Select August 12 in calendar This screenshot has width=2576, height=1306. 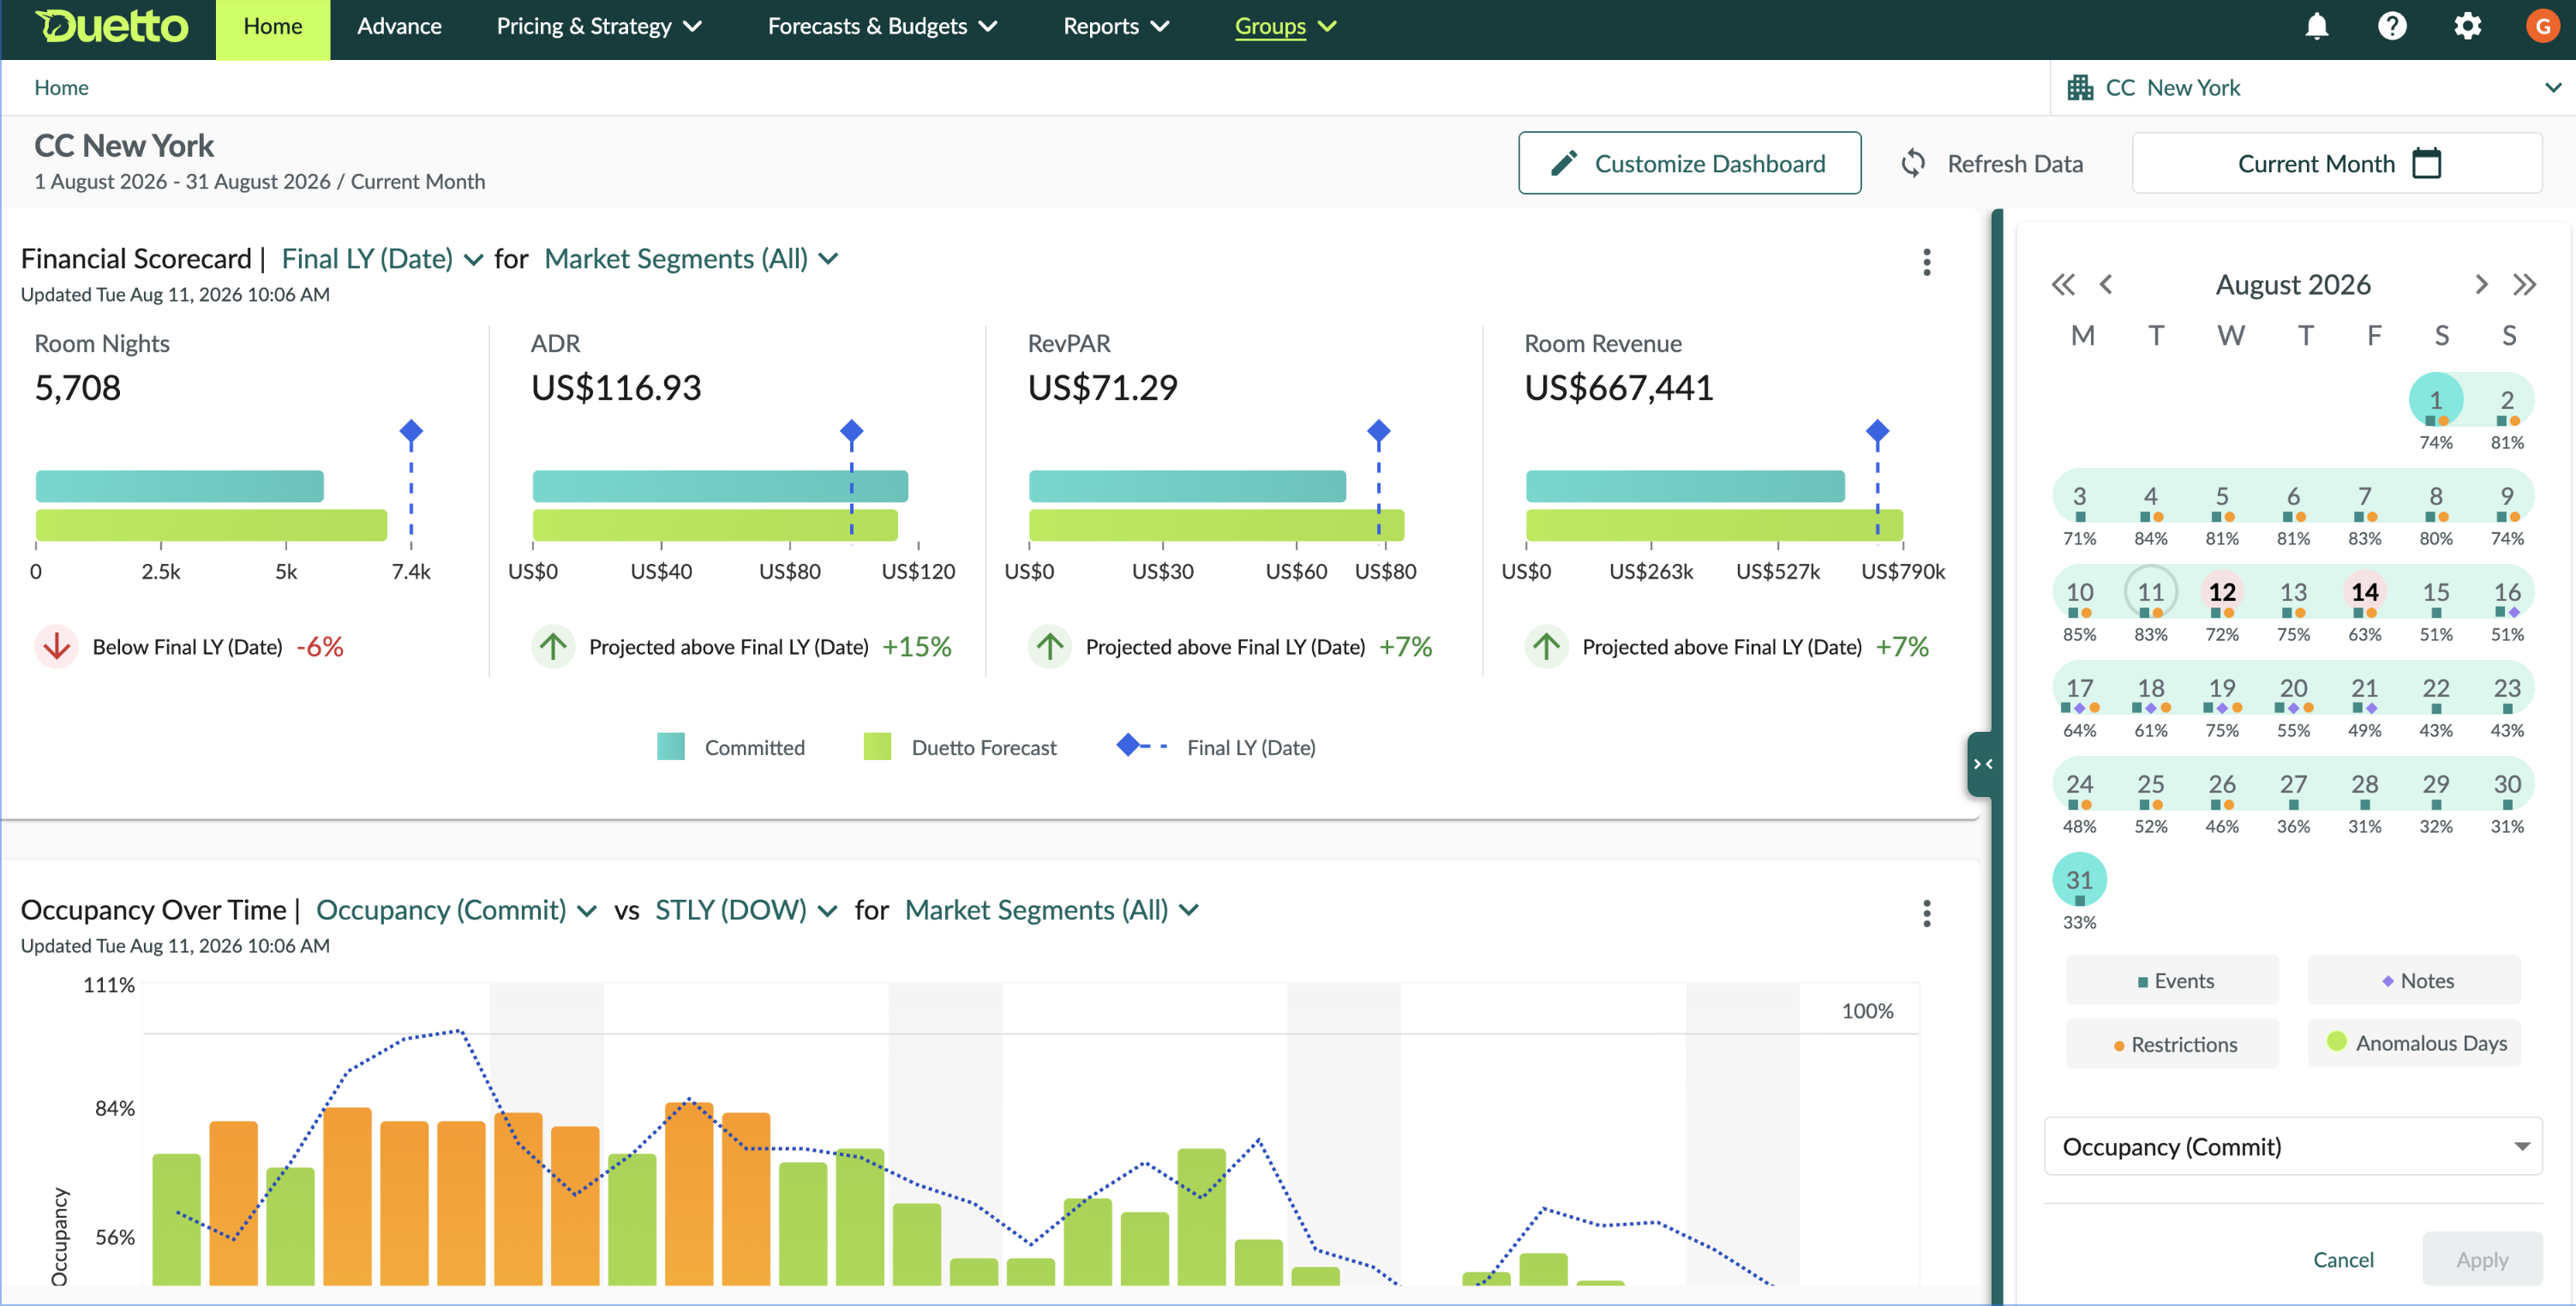tap(2222, 592)
